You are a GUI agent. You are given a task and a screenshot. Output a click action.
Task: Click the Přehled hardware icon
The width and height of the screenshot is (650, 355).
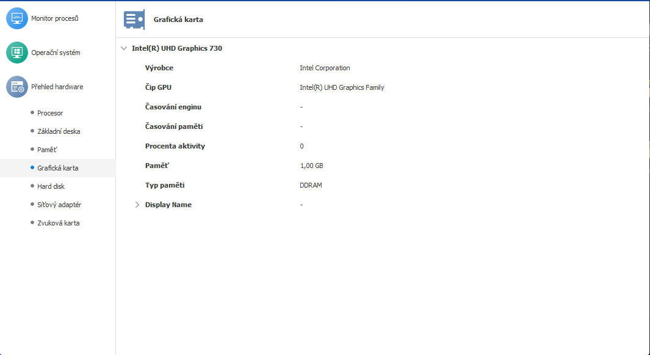coord(17,86)
